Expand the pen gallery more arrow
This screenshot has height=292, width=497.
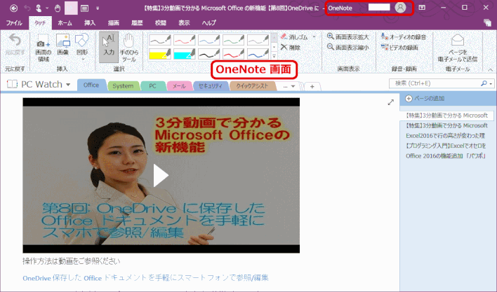[x=274, y=56]
